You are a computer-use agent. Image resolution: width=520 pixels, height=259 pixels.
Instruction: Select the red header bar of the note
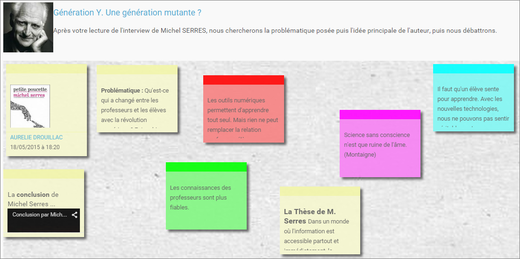coord(243,80)
